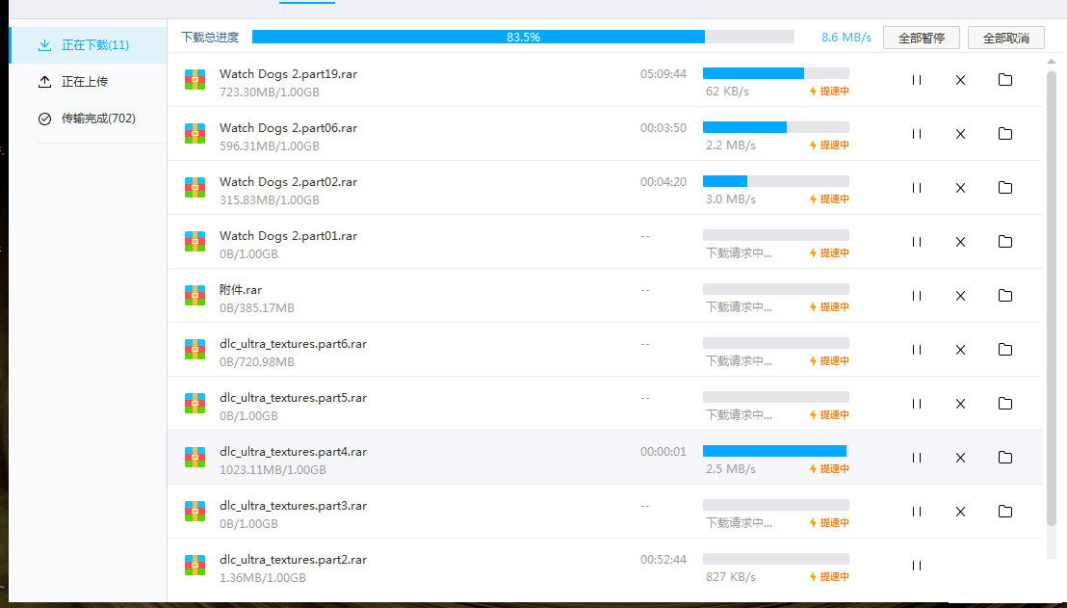This screenshot has width=1067, height=608.
Task: Click the 00:52:44 remaining time
Action: (663, 560)
